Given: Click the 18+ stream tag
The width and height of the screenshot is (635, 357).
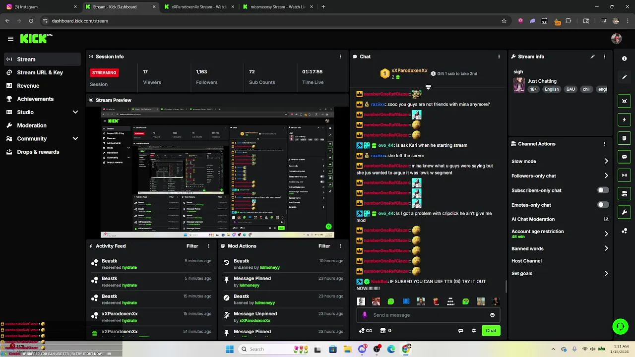Looking at the screenshot, I should point(533,89).
